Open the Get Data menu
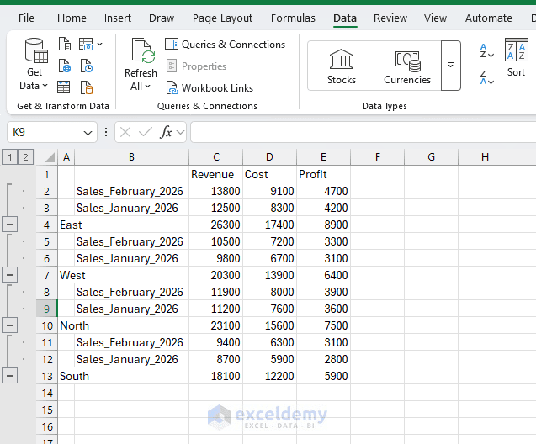 pyautogui.click(x=34, y=64)
